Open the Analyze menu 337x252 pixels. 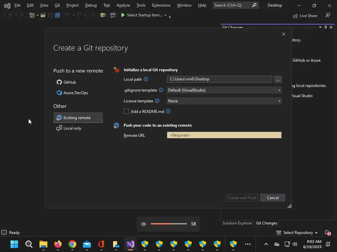123,5
